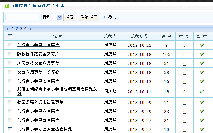Toggle publish checkmark for 刘海粟小学第六周菜单
Image resolution: width=213 pixels, height=133 pixels.
click(x=202, y=111)
